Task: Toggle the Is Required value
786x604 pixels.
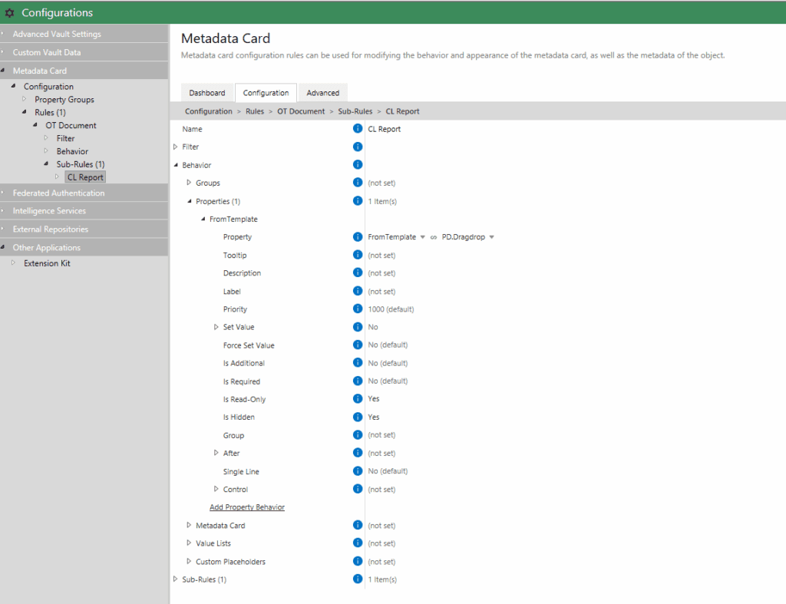Action: pos(388,381)
